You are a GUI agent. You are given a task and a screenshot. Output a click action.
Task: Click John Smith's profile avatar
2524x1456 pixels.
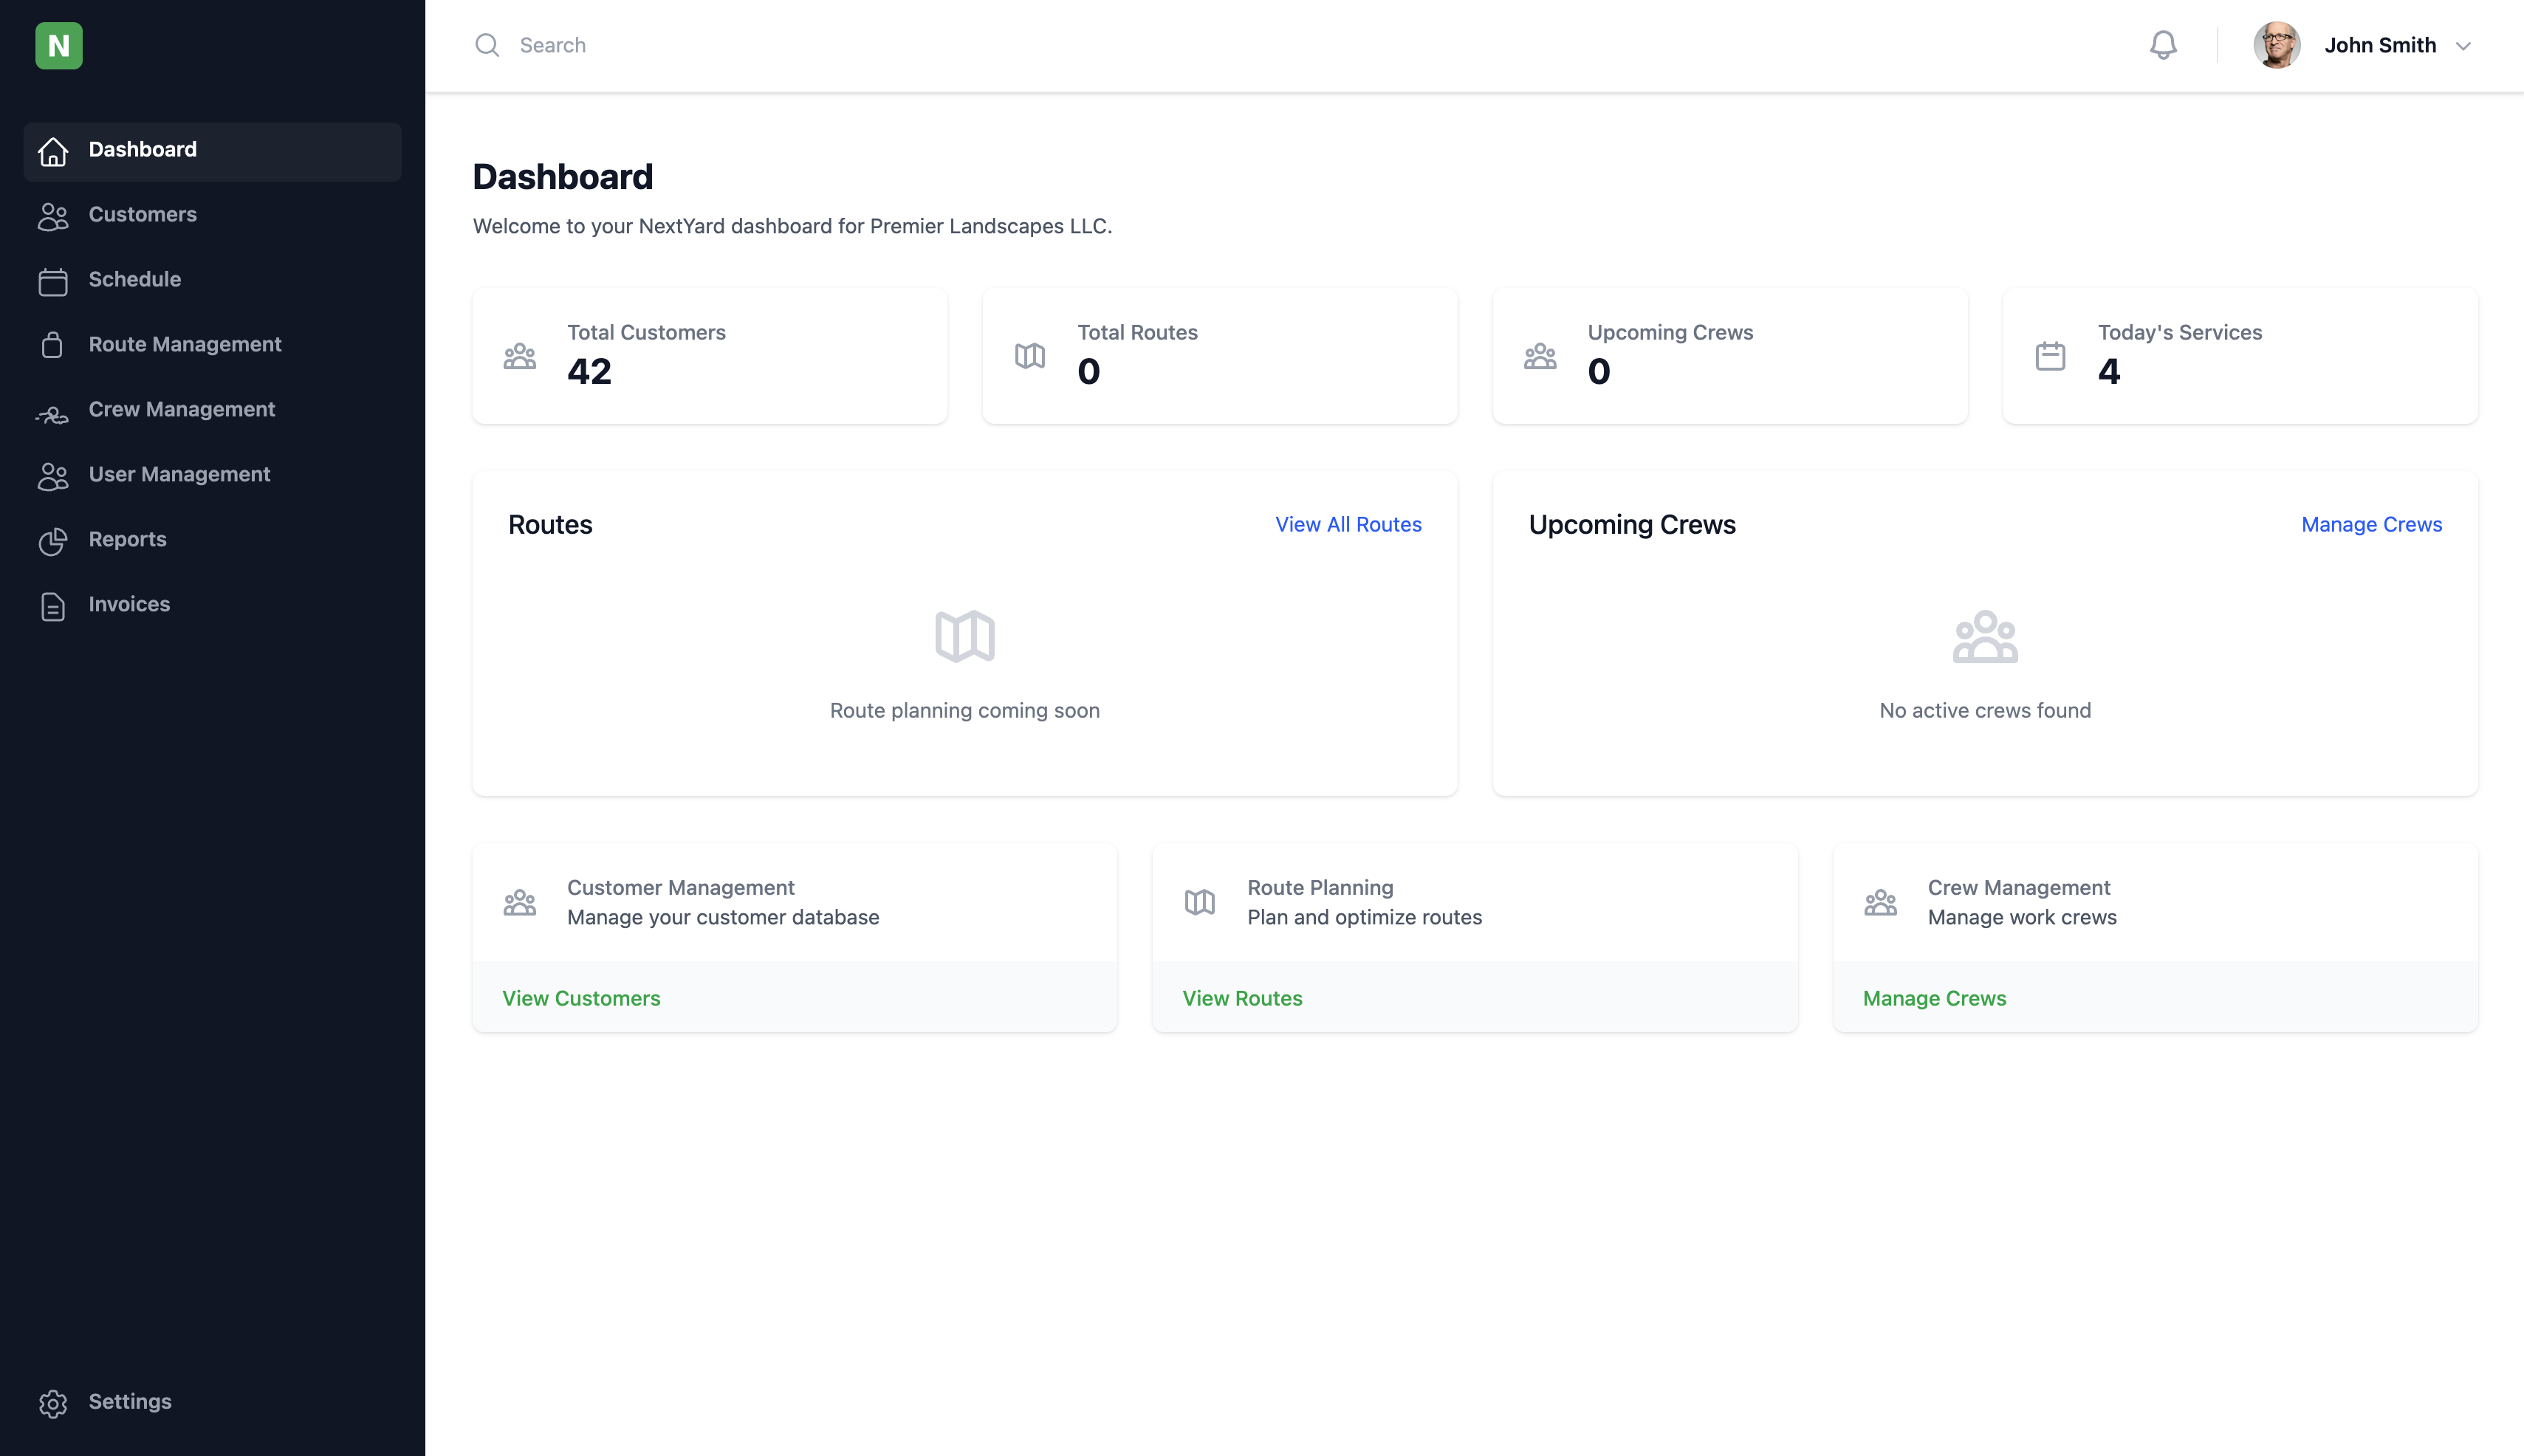2276,45
